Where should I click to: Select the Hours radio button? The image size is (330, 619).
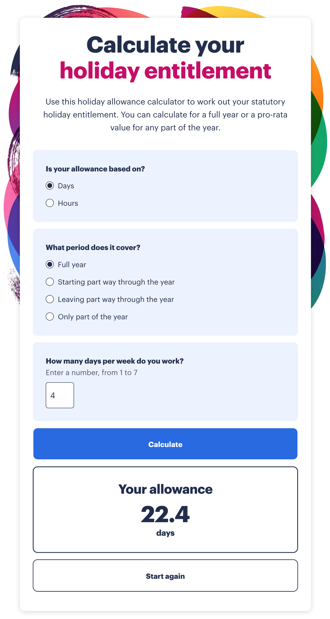point(50,203)
